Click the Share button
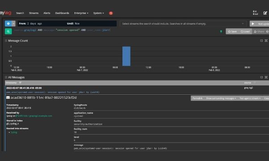This screenshot has height=161, width=269. (x=259, y=31)
